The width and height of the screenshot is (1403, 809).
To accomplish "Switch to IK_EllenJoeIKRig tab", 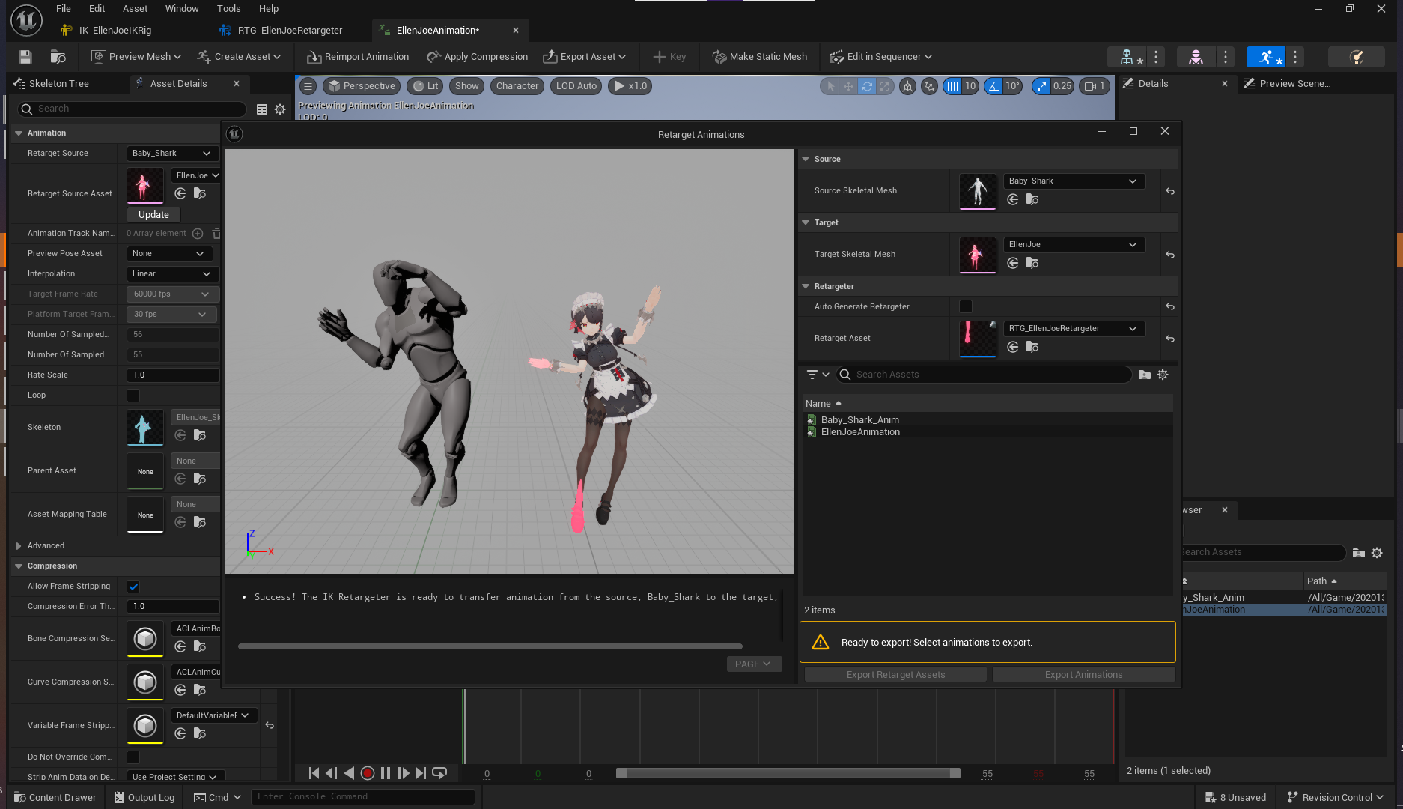I will (115, 31).
